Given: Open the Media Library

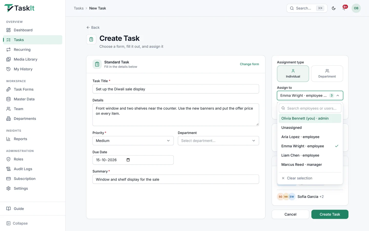Looking at the screenshot, I should [33, 59].
